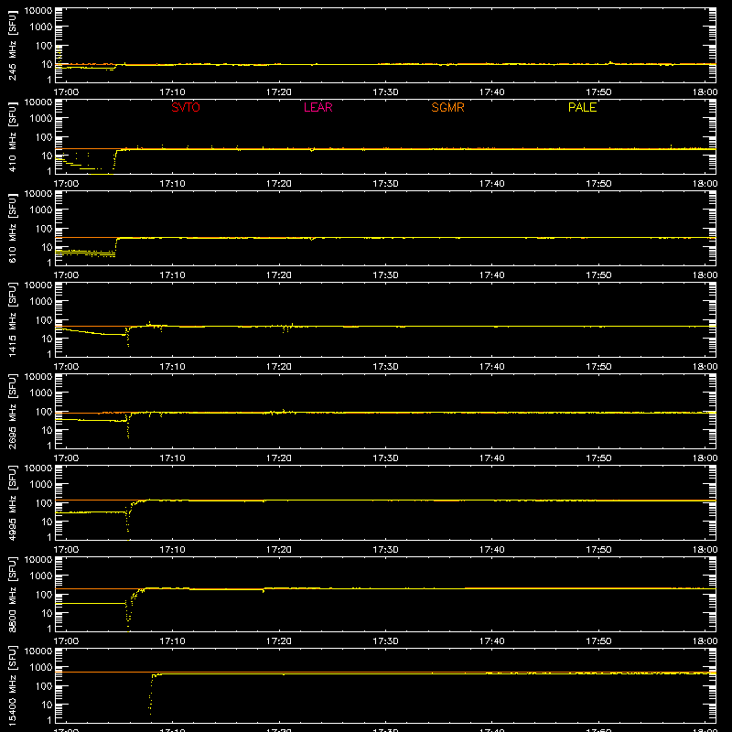Select the 8800 MHz [SFU] axis title
Screen dimensions: 732x732
point(13,595)
